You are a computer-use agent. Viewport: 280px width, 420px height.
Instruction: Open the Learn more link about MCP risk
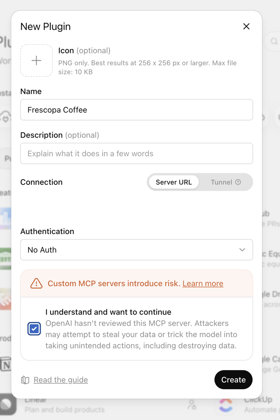[203, 283]
